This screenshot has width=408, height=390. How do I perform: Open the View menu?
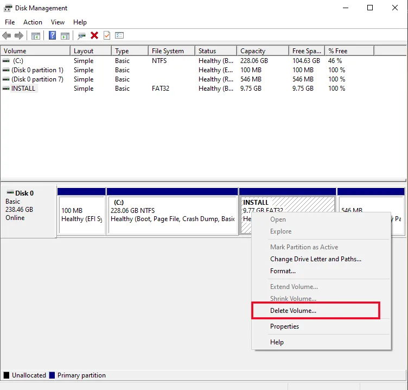point(58,22)
